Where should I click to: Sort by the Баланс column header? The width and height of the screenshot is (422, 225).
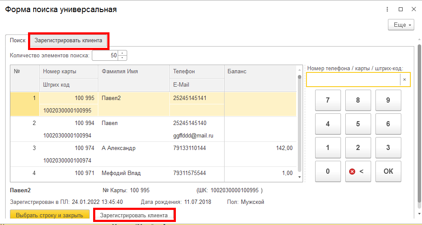(260, 78)
